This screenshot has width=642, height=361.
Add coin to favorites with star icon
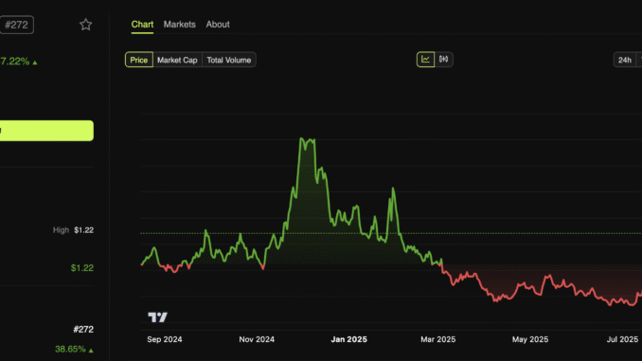click(x=85, y=25)
